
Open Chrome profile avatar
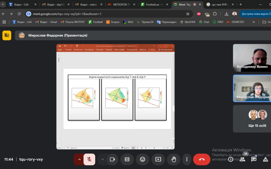coord(234,14)
